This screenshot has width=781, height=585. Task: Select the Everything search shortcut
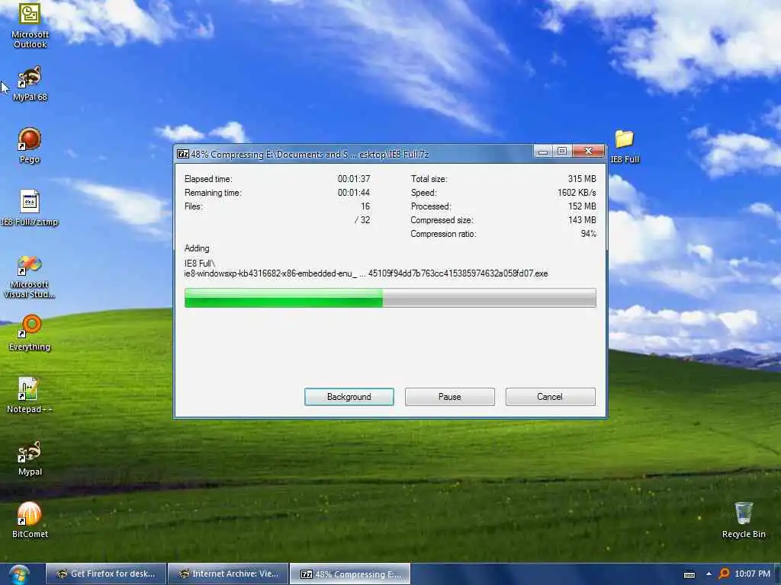tap(30, 333)
